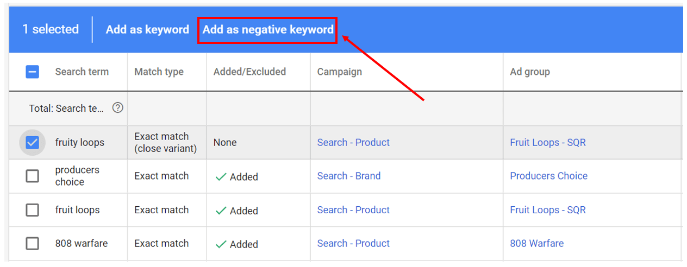This screenshot has height=267, width=687.
Task: Click the green Added checkmark for producers choice
Action: [221, 177]
